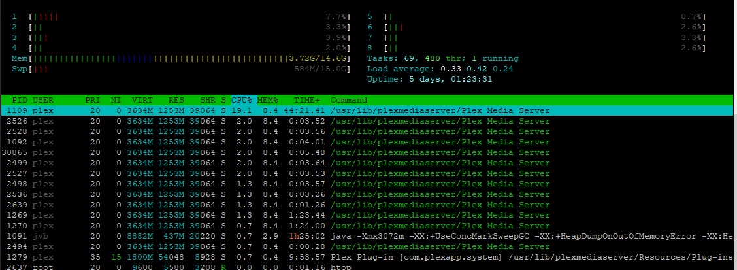Click the CPU 5 usage meter
Viewport: 737px width, 270px height.
(x=545, y=16)
